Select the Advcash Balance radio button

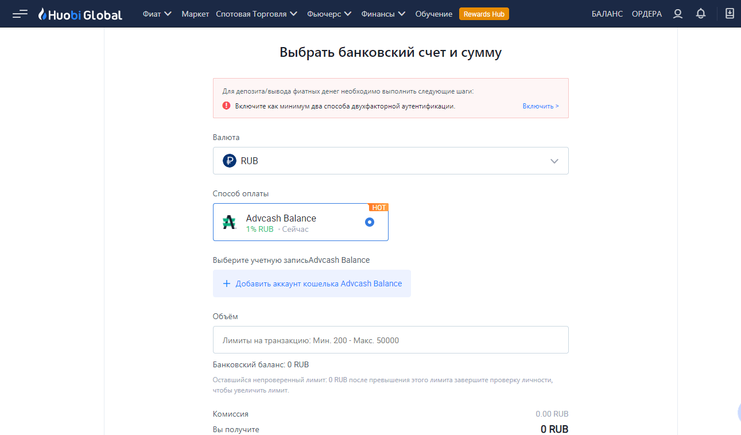pos(370,222)
